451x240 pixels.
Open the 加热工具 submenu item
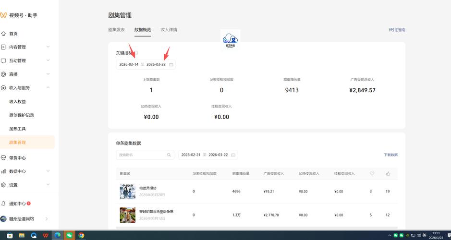click(x=18, y=129)
